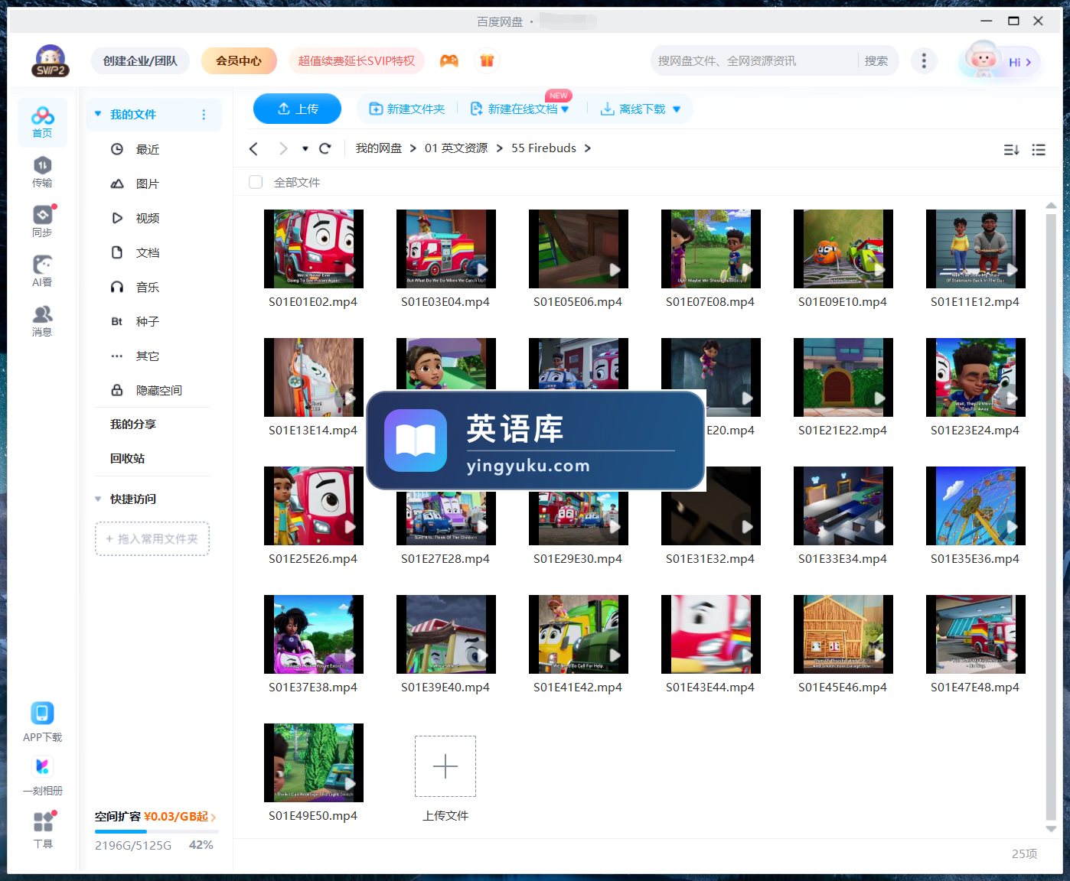Select S01E09E10.mp4 thumbnail
The image size is (1070, 881).
point(843,249)
